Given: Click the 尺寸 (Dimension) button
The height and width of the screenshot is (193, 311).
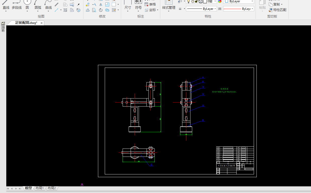Looking at the screenshot, I should point(128,8).
